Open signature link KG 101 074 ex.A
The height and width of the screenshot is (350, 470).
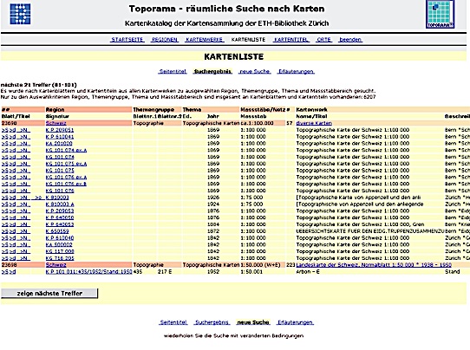click(x=66, y=150)
